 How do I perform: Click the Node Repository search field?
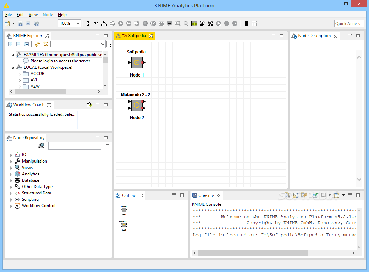(x=75, y=146)
